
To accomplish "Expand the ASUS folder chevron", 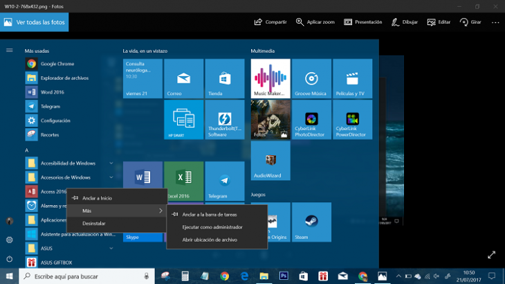I will tap(111, 248).
